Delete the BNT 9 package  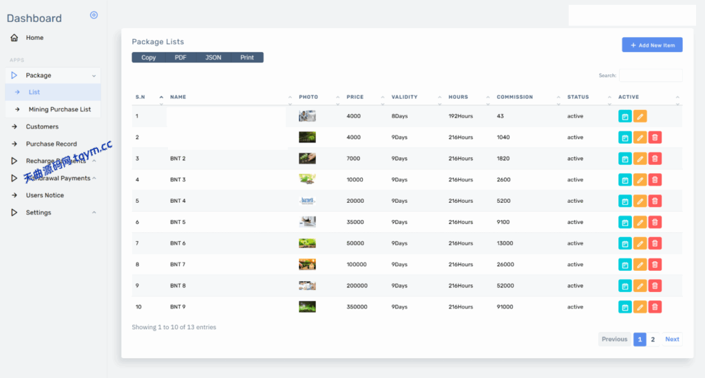[655, 307]
